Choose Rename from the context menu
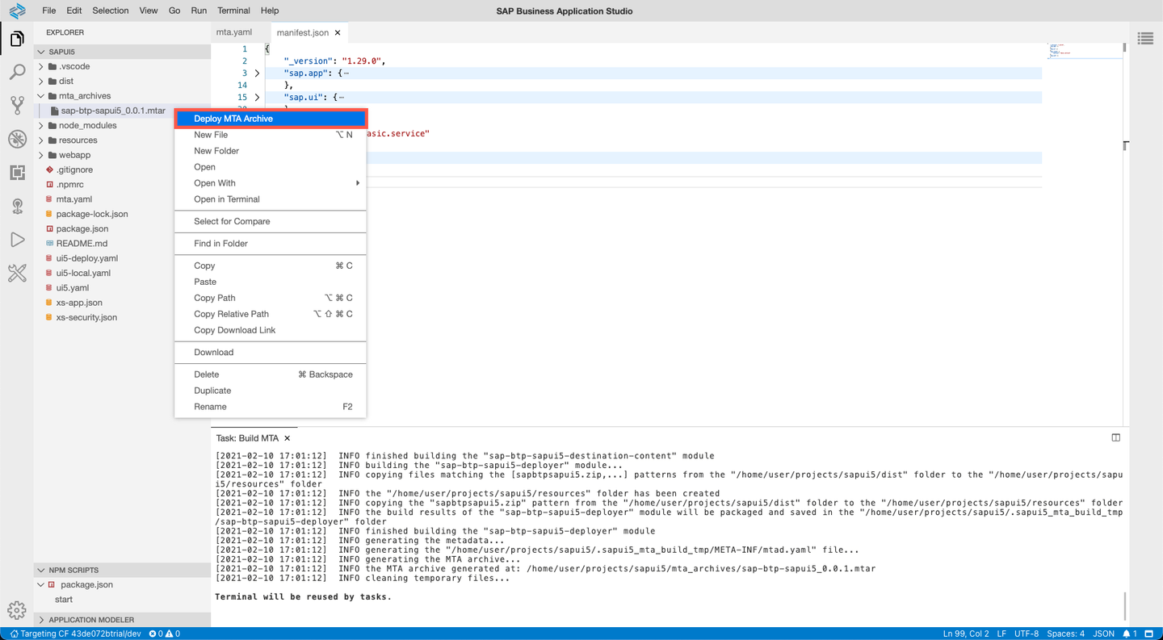This screenshot has width=1163, height=640. (271, 407)
